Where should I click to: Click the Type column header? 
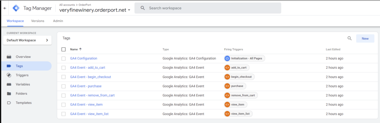166,50
